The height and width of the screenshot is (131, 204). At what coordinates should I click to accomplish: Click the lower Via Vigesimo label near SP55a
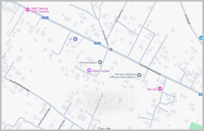tap(105, 38)
